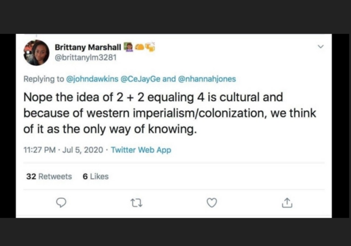Open the @CeJayGe mention link
This screenshot has width=351, height=246.
tap(140, 79)
